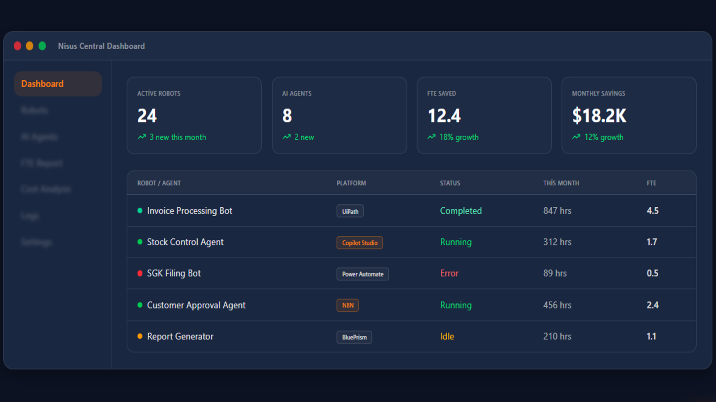Sort by the STATUS column header
Image resolution: width=716 pixels, height=402 pixels.
tap(450, 183)
